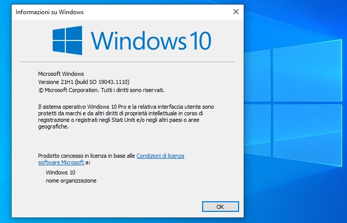Image resolution: width=347 pixels, height=223 pixels.
Task: Click the 'nome organizzazione' text
Action: pos(71,181)
